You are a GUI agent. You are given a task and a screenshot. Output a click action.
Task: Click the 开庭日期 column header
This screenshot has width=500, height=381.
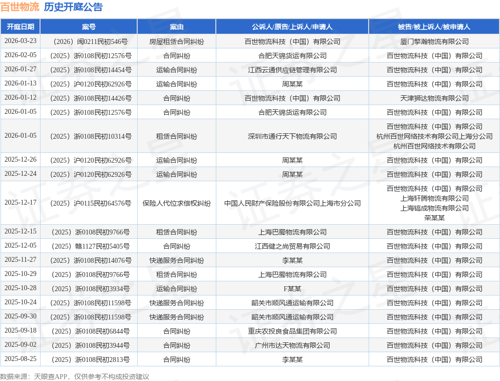tap(21, 27)
